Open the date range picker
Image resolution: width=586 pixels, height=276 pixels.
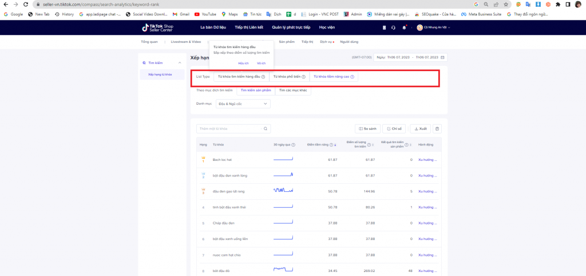(x=410, y=57)
